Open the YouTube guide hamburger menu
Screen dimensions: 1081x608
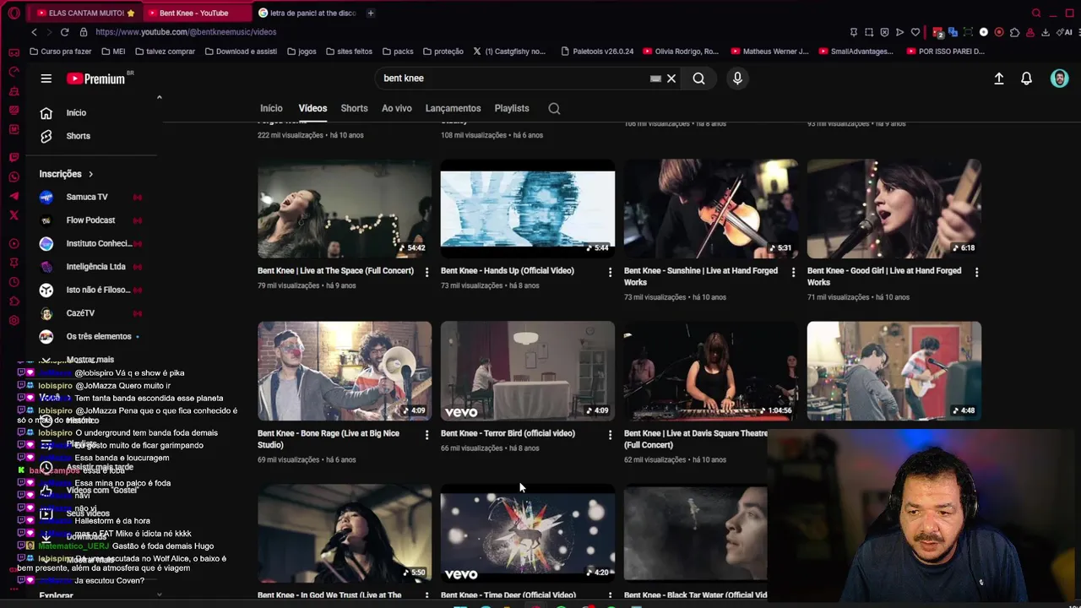46,79
